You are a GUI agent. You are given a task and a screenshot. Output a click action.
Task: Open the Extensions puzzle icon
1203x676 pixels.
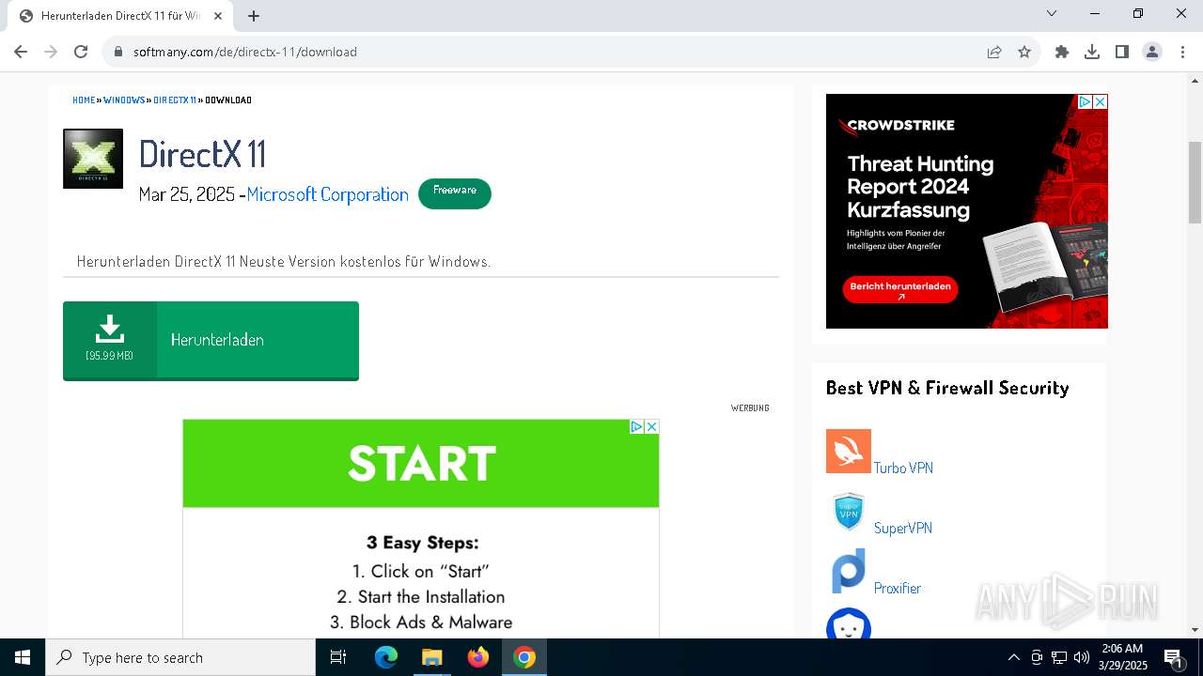1062,52
